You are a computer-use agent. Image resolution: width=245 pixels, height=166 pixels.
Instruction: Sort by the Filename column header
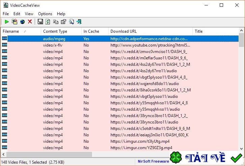(x=21, y=31)
